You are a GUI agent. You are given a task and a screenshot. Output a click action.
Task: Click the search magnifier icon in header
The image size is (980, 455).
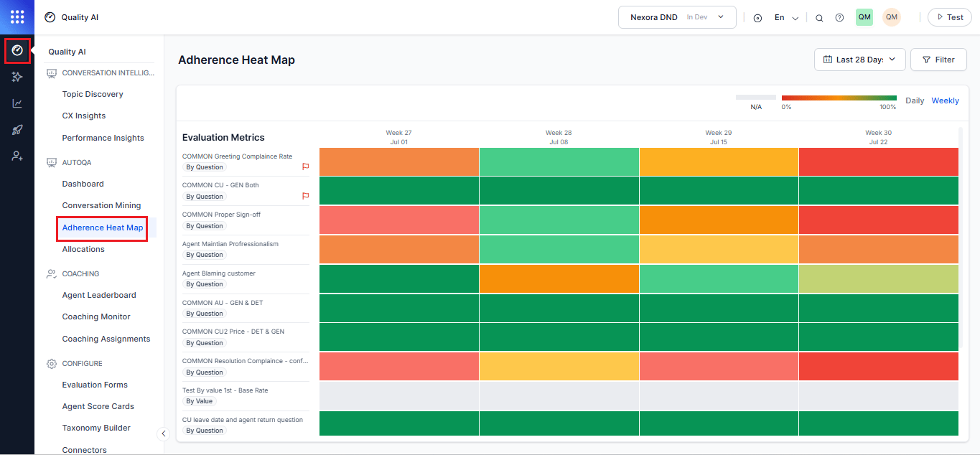(819, 18)
